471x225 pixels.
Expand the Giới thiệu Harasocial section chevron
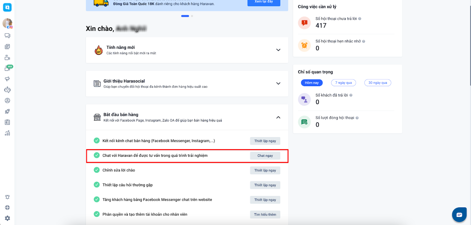click(278, 83)
